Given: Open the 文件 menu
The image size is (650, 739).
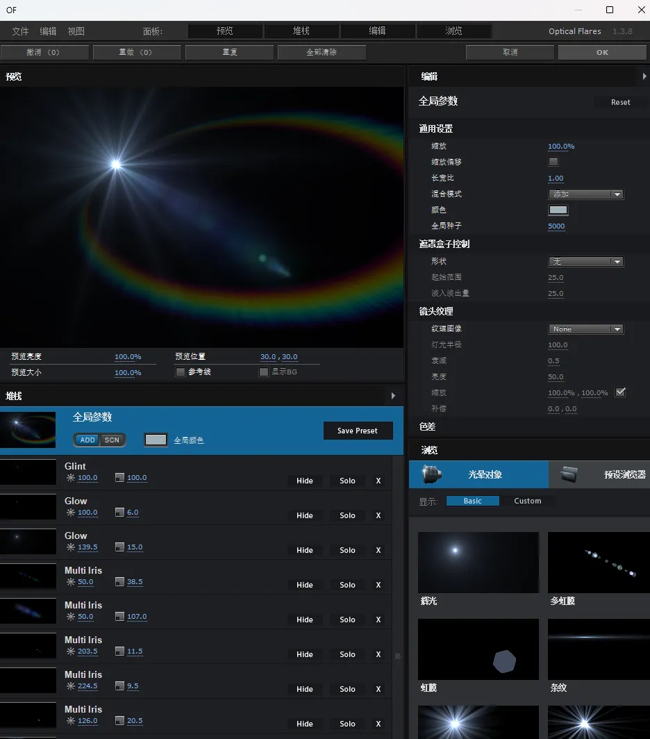Looking at the screenshot, I should 20,31.
